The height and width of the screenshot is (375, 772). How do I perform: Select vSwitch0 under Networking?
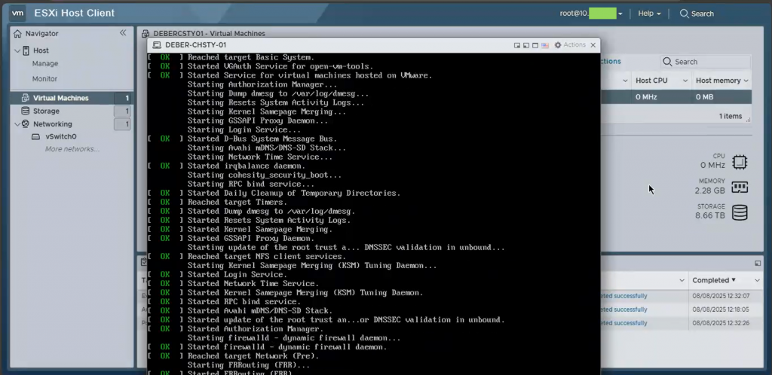[x=60, y=137]
